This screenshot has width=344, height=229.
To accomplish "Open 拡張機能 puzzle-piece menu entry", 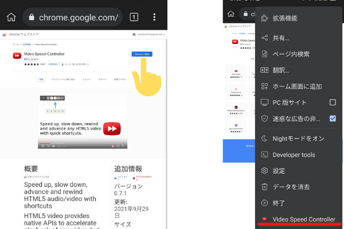I will coord(298,18).
